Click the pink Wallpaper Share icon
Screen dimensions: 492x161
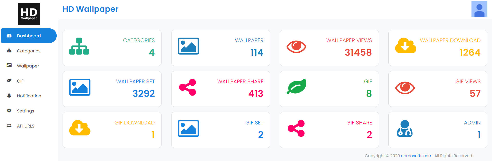tap(187, 87)
